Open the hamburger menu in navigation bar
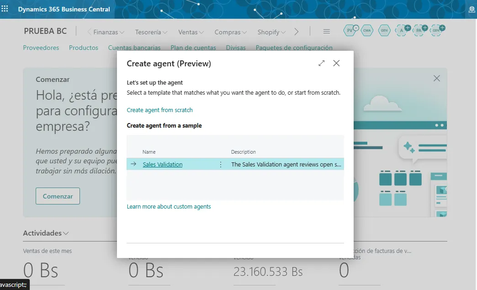The height and width of the screenshot is (290, 477). pos(326,32)
